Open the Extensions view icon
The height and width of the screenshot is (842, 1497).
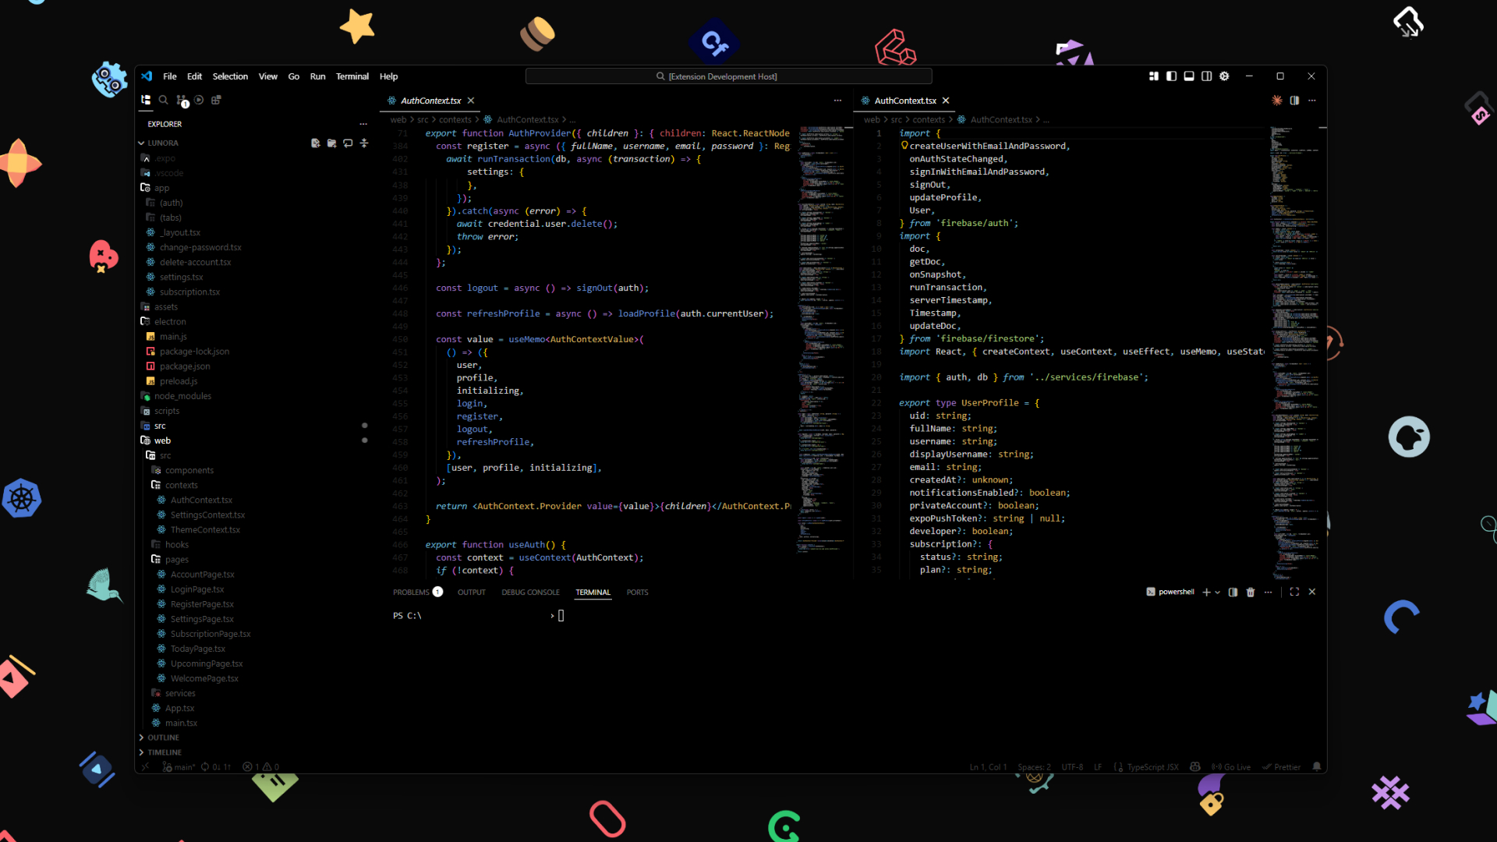[217, 101]
